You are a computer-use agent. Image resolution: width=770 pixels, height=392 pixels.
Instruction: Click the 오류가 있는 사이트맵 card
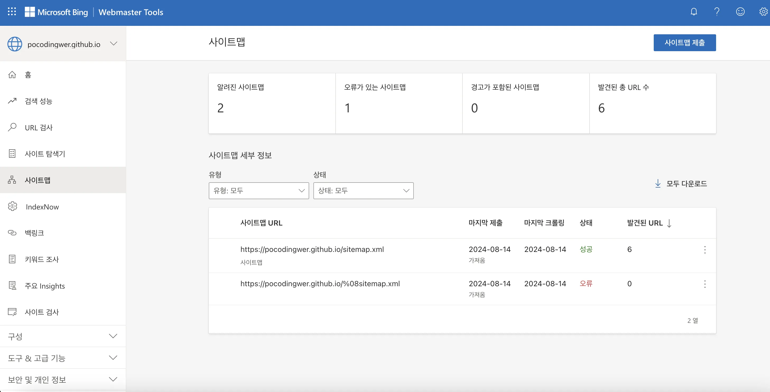399,103
